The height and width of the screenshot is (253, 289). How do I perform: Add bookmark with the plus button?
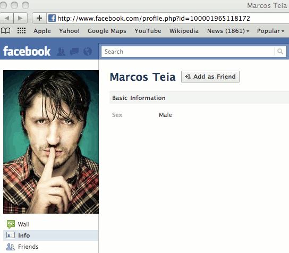39,18
